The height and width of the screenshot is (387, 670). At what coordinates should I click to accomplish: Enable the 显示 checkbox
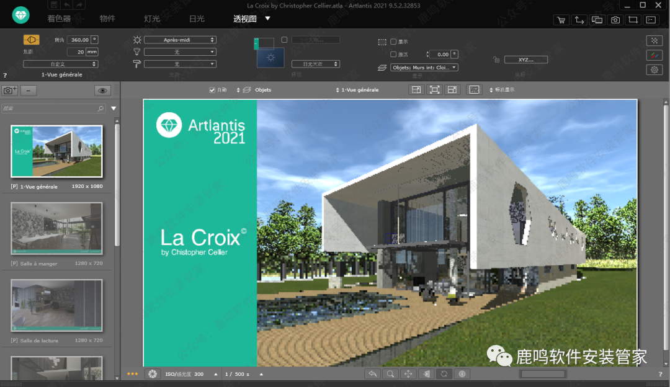point(393,42)
